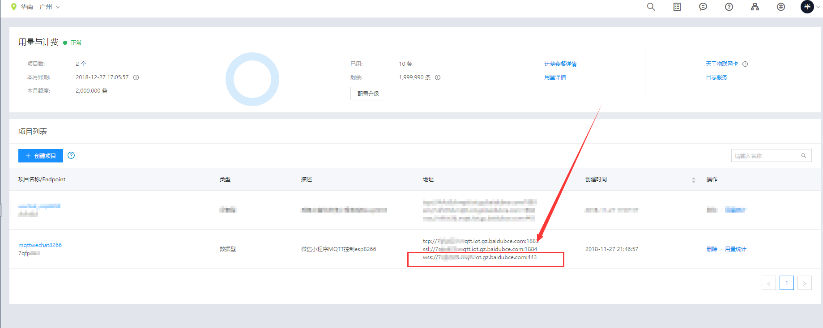
Task: Open 用量详情 link
Action: tap(555, 77)
